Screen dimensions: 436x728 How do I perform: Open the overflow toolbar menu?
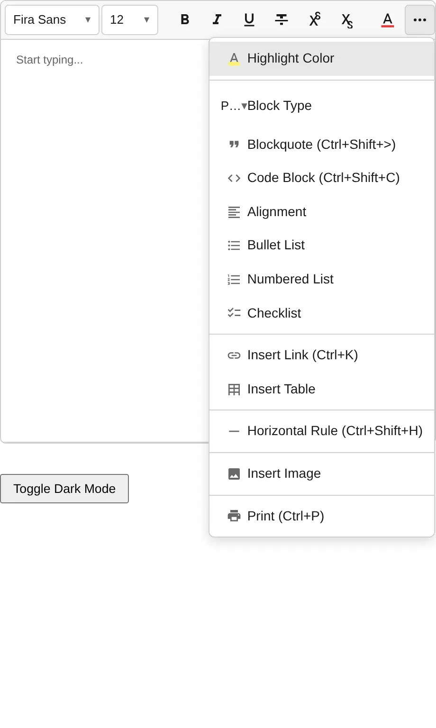pyautogui.click(x=419, y=19)
